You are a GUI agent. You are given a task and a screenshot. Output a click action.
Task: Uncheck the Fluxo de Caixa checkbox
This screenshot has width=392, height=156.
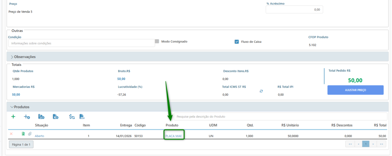pos(237,42)
